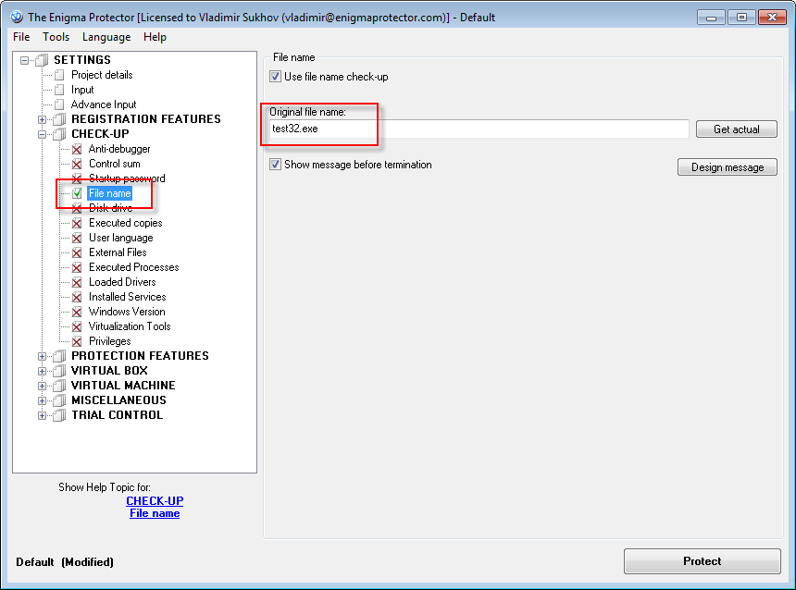This screenshot has width=796, height=590.
Task: Expand the REGISTRATION FEATURES node
Action: tap(43, 119)
